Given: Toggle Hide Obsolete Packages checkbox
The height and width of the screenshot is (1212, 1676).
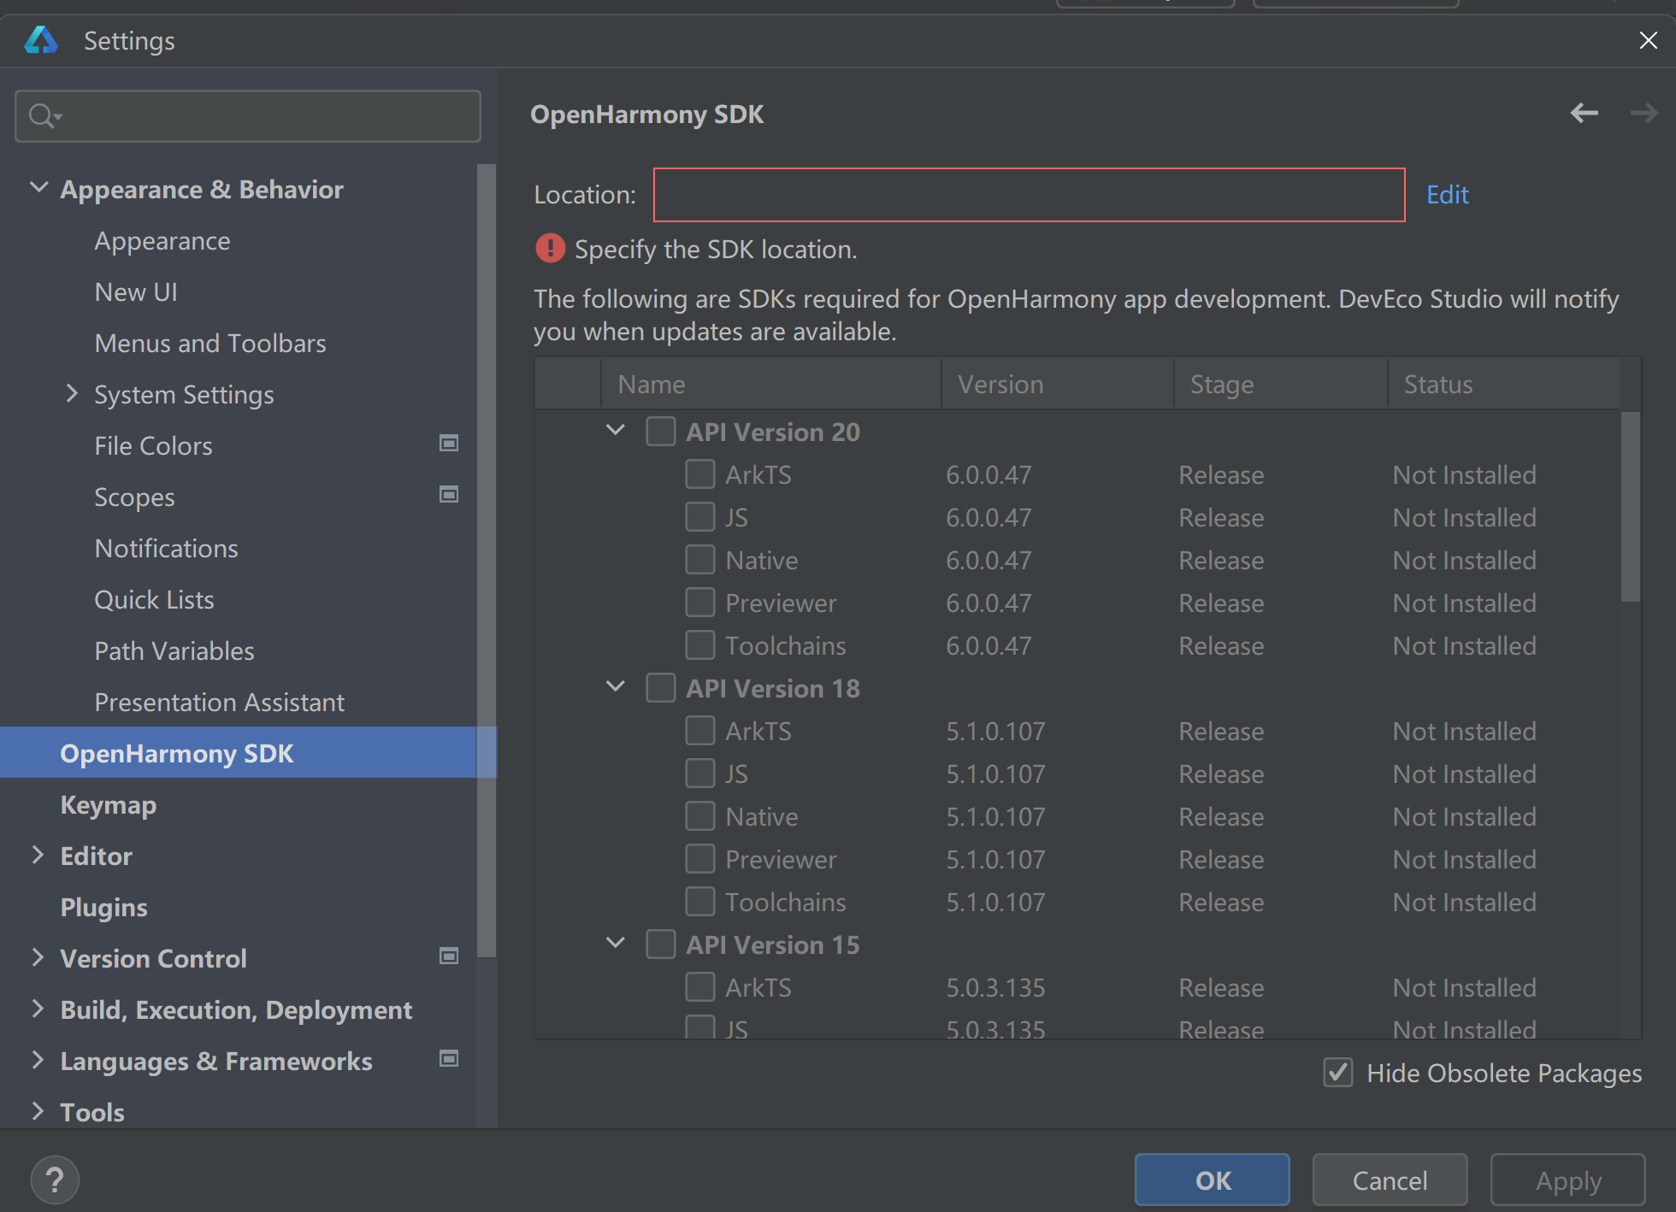Looking at the screenshot, I should pos(1337,1072).
